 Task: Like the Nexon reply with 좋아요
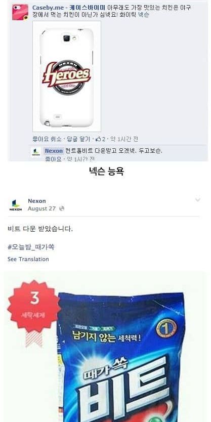(53, 159)
